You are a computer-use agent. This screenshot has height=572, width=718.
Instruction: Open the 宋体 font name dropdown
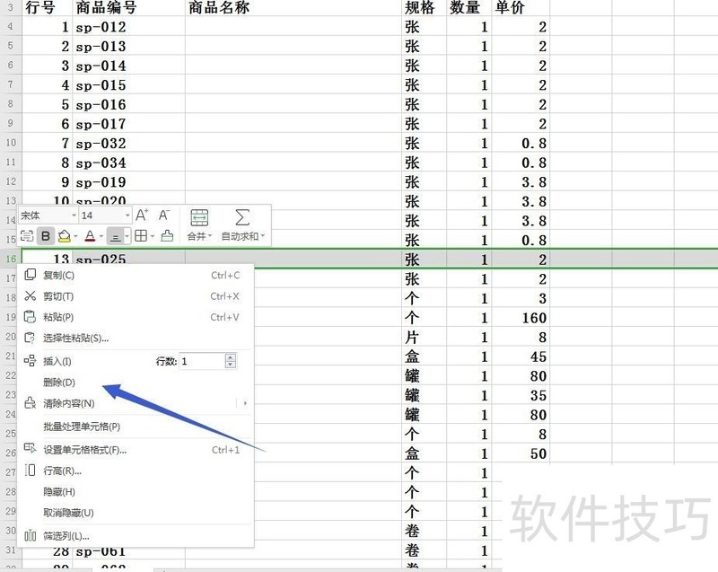74,216
